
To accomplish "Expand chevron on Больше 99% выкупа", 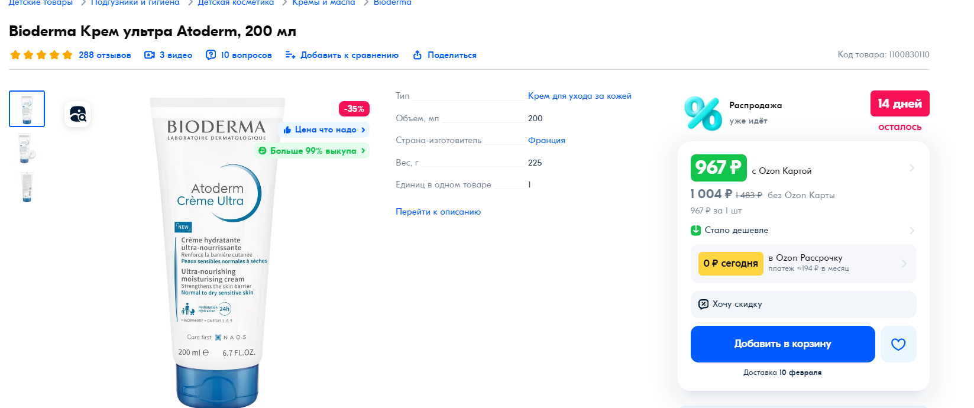I will tap(363, 151).
